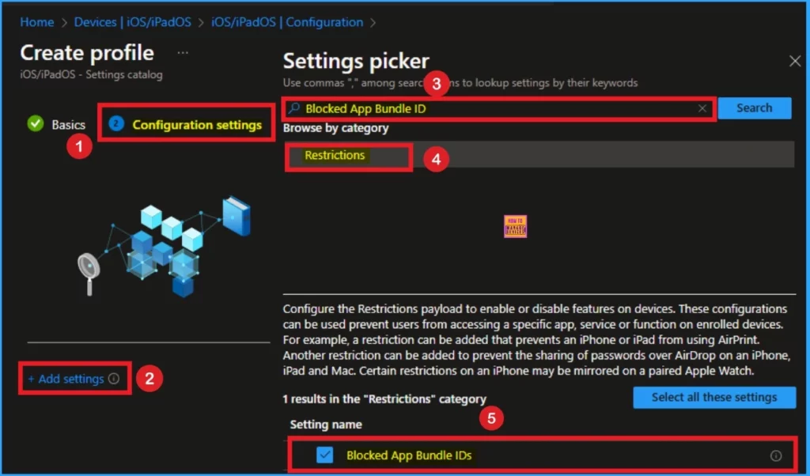Click the Setting name column header

(x=325, y=425)
